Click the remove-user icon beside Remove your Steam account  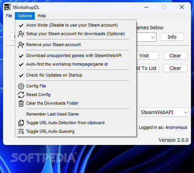coord(21,45)
